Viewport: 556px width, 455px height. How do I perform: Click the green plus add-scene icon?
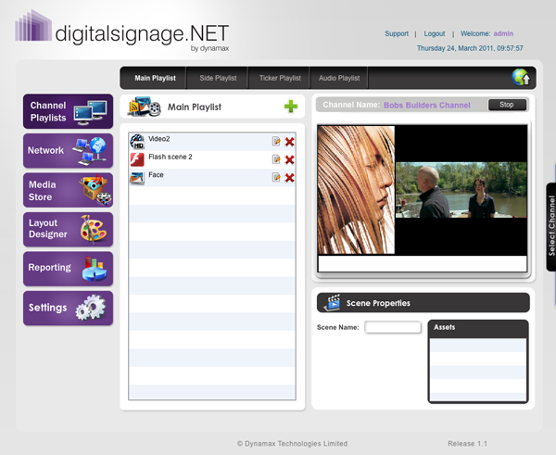point(291,107)
